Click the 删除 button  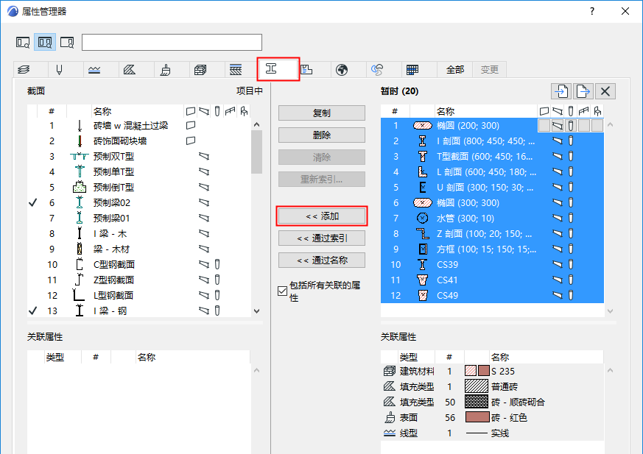(x=321, y=135)
